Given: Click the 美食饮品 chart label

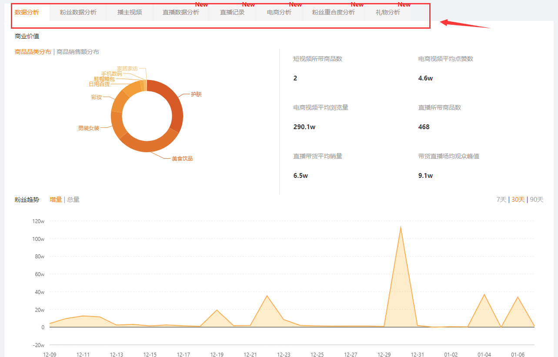Looking at the screenshot, I should [x=182, y=159].
